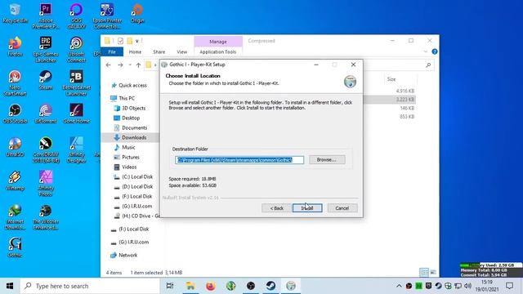Image resolution: width=523 pixels, height=294 pixels.
Task: Select Affinity Photo desktop icon
Action: pyautogui.click(x=46, y=183)
